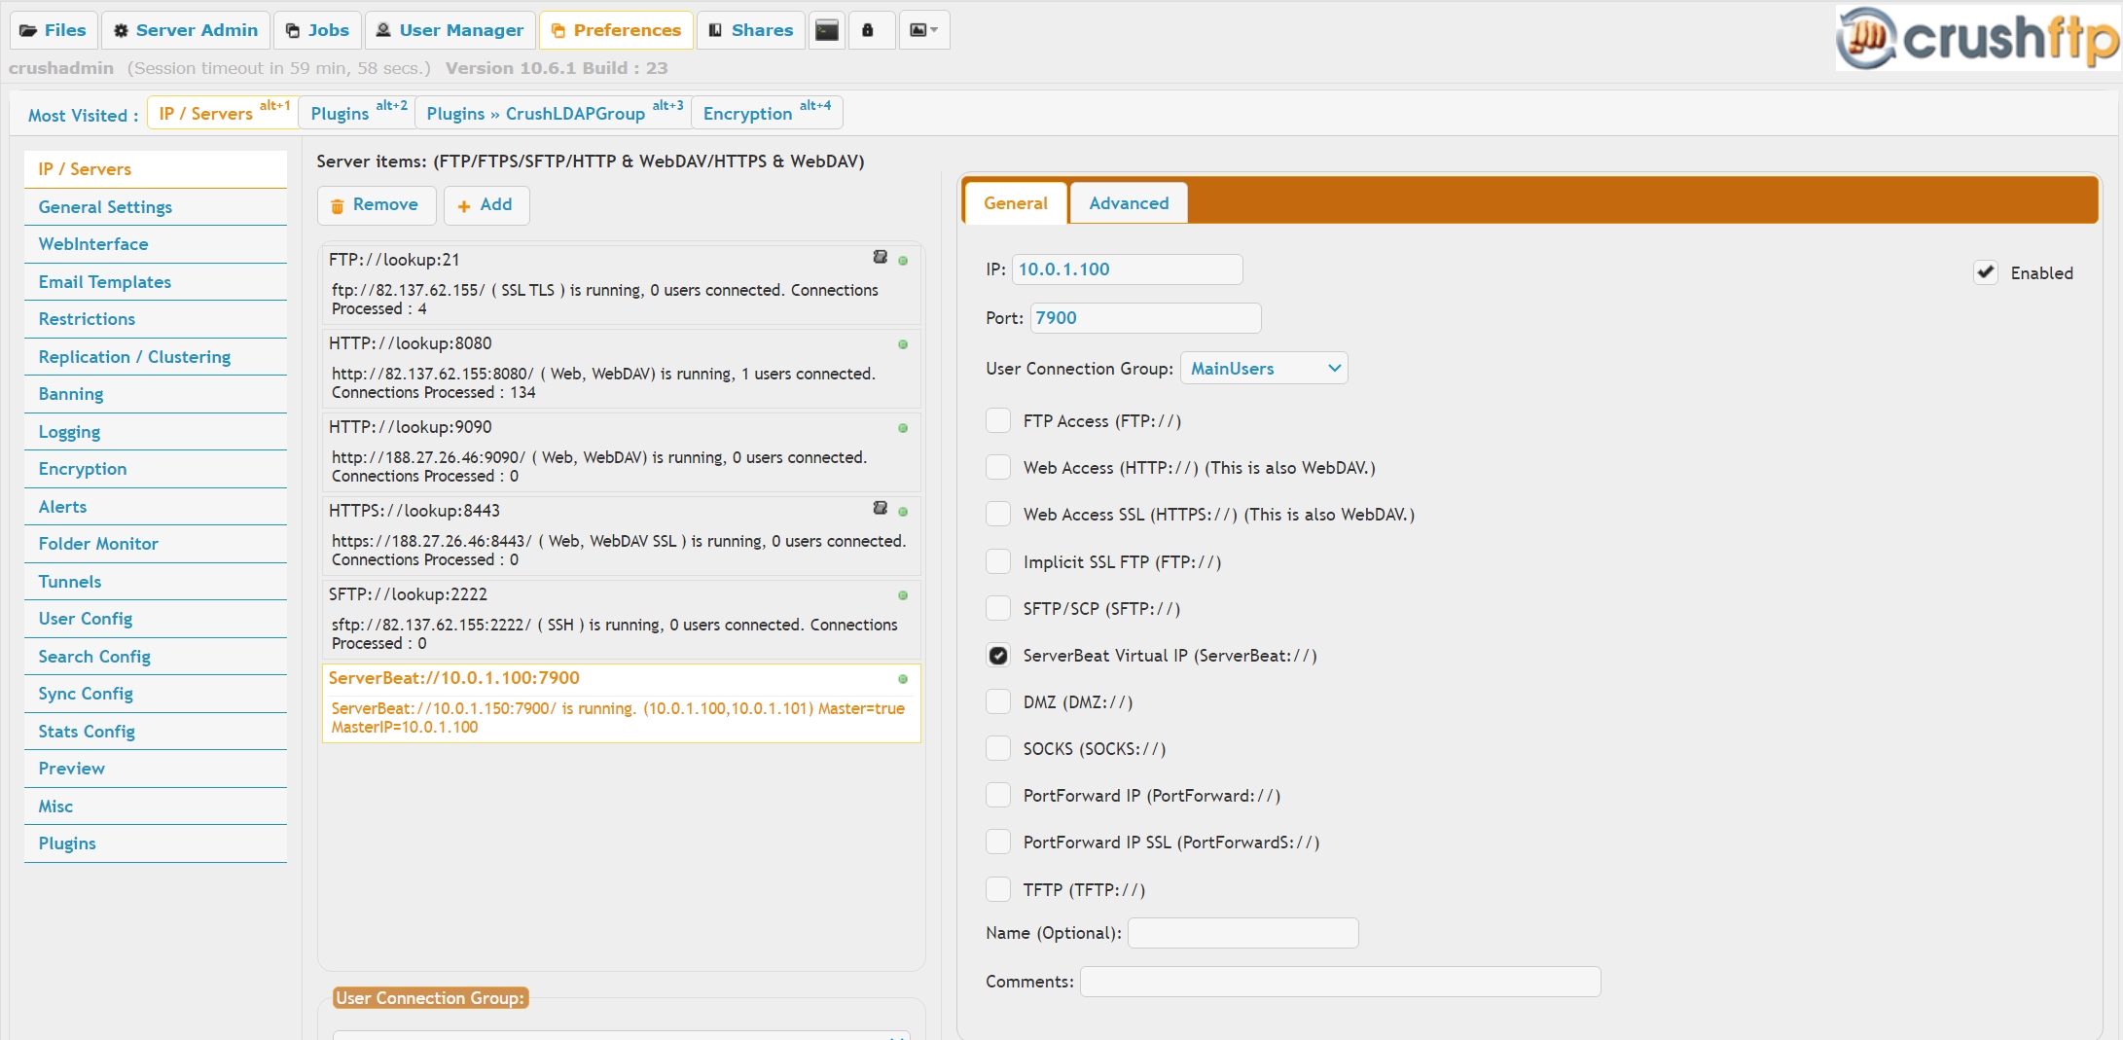Viewport: 2123px width, 1040px height.
Task: Click green status dot of HTTPS://lookup:8443
Action: click(x=903, y=512)
